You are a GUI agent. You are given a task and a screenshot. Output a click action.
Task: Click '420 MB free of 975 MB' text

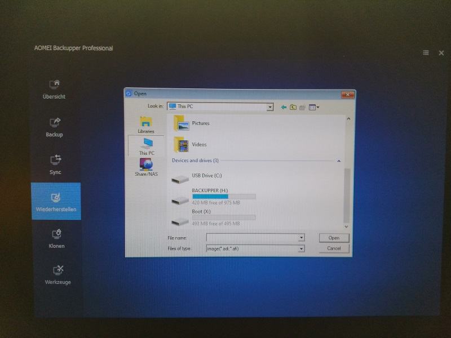point(216,203)
